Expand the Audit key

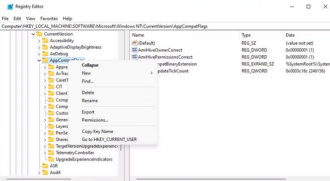[x=39, y=173]
